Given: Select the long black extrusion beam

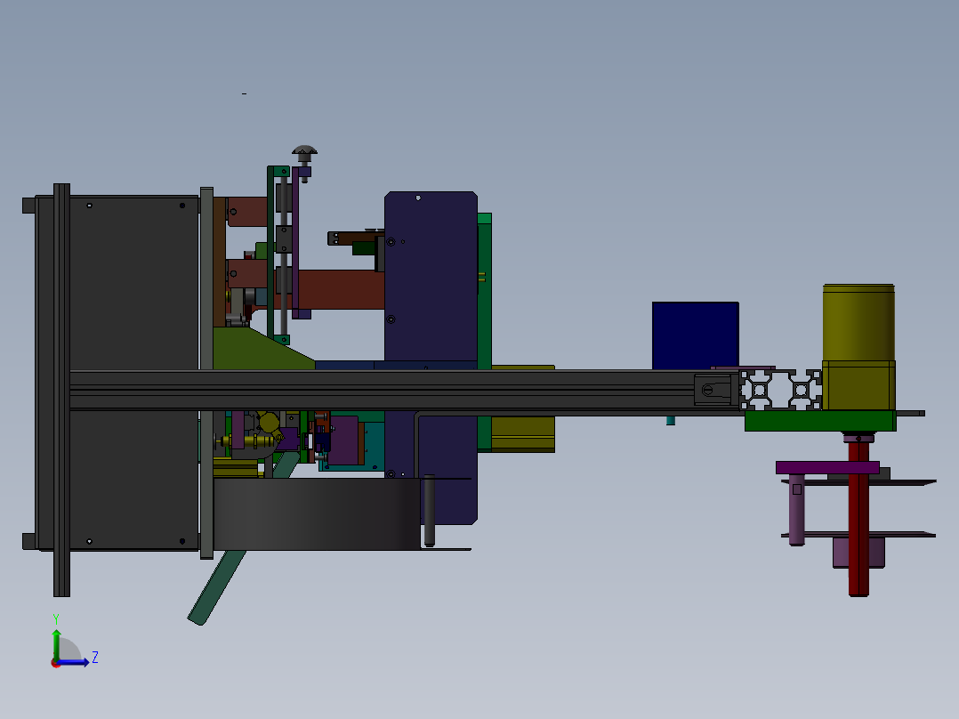Looking at the screenshot, I should click(x=404, y=390).
